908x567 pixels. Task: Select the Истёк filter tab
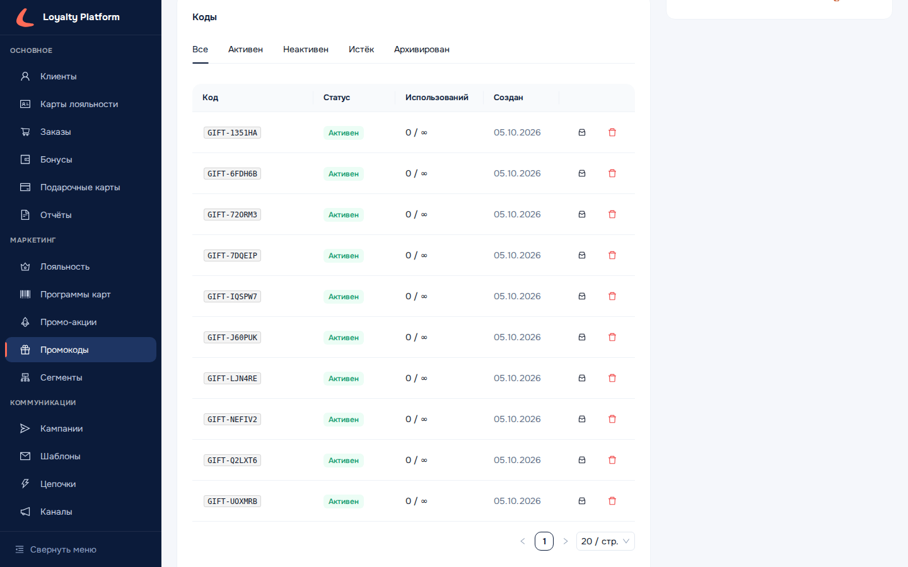(361, 49)
